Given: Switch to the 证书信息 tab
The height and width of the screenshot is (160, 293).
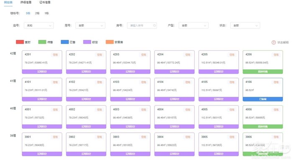Looking at the screenshot, I should pyautogui.click(x=45, y=3).
